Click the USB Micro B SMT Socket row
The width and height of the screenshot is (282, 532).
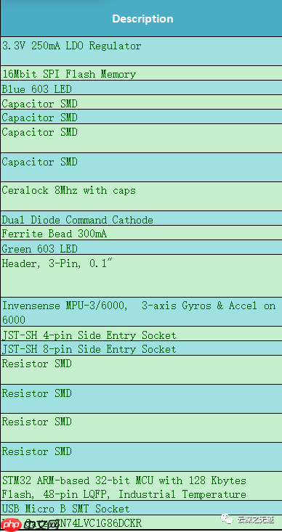click(141, 508)
